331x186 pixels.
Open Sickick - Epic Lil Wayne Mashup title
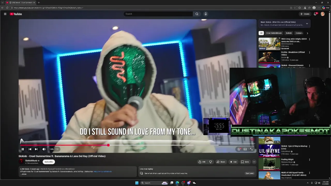(294, 147)
